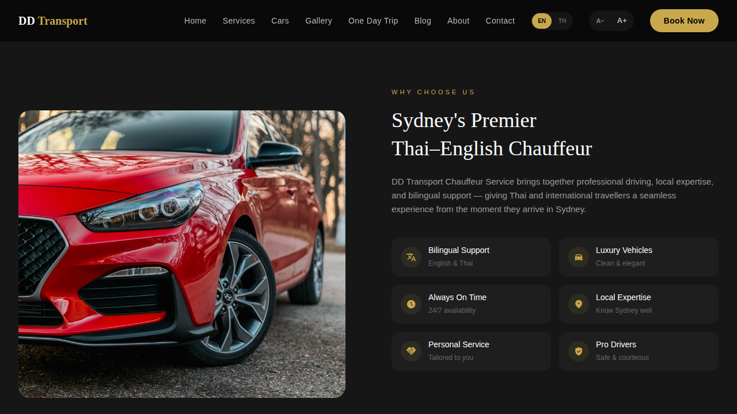737x414 pixels.
Task: Click the Personal Service handshake icon
Action: point(411,351)
